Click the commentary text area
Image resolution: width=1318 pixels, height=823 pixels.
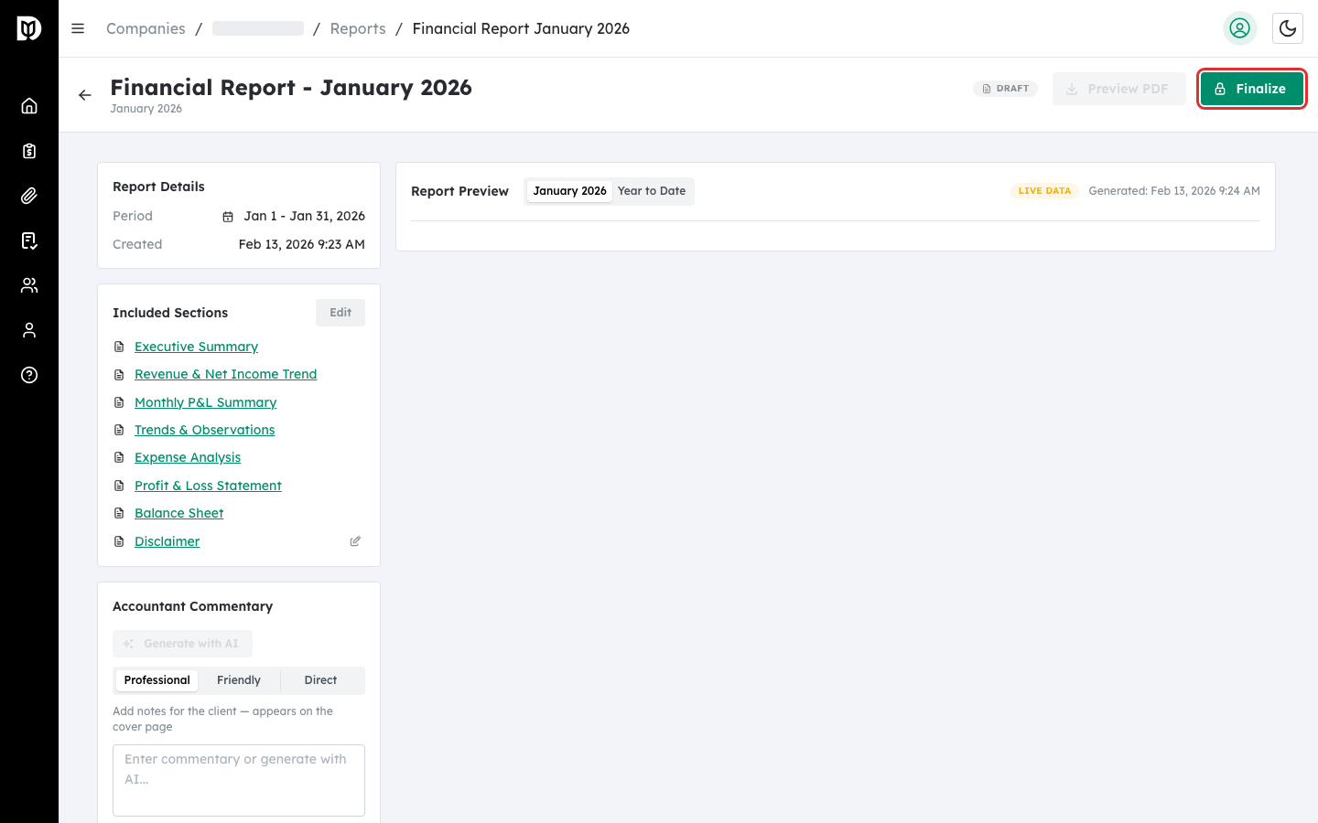click(238, 779)
